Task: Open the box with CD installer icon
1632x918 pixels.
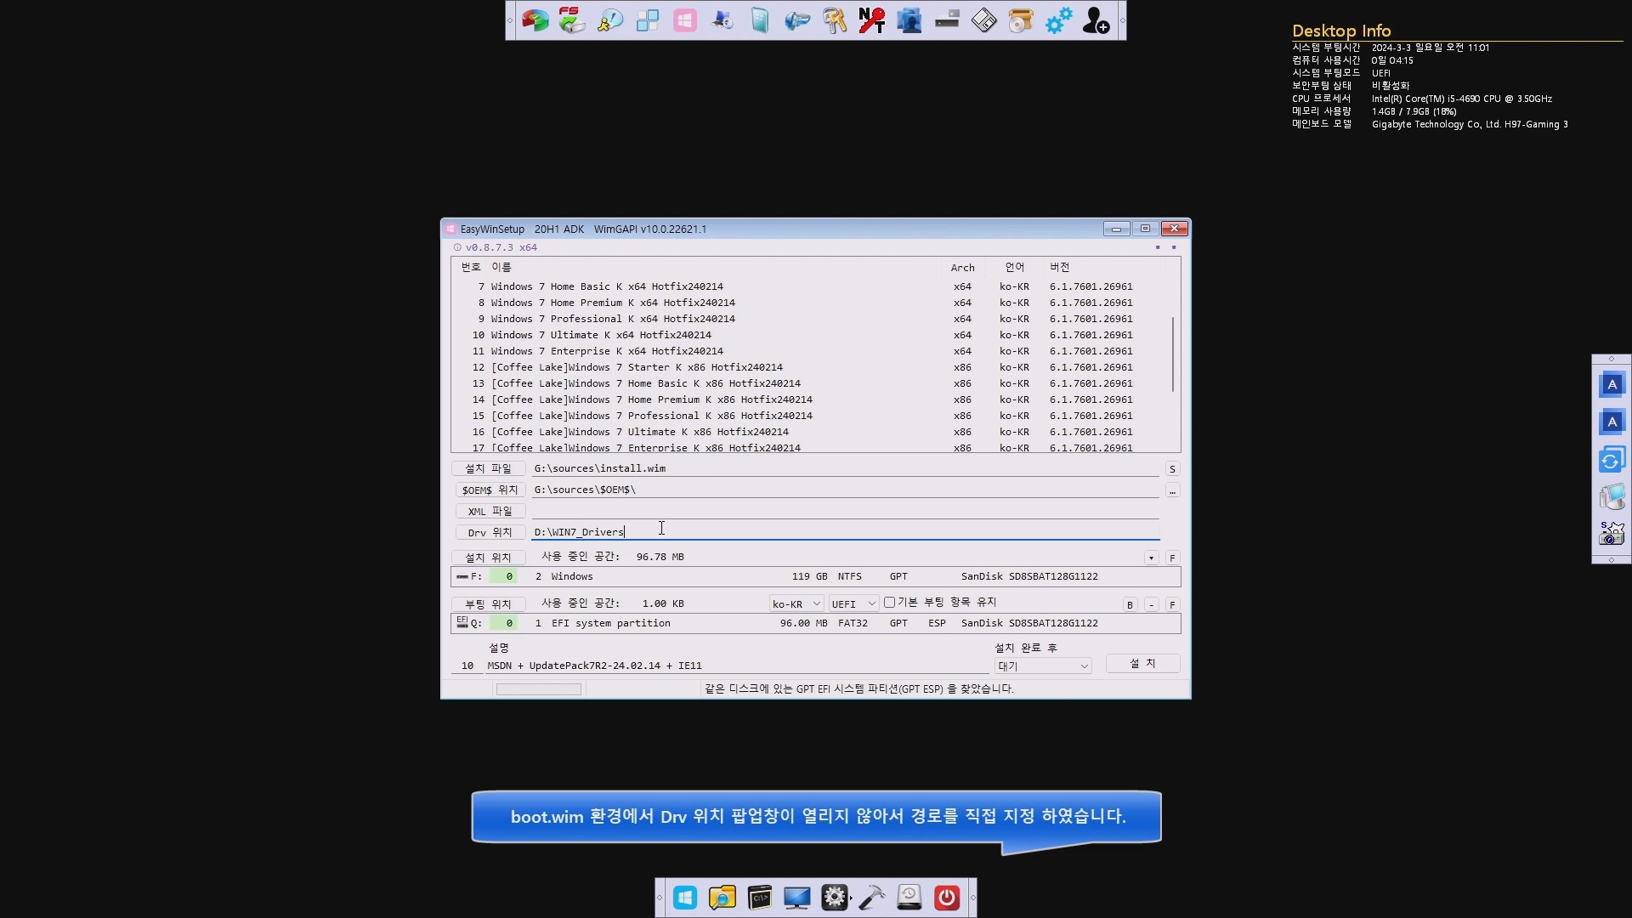Action: (x=1021, y=20)
